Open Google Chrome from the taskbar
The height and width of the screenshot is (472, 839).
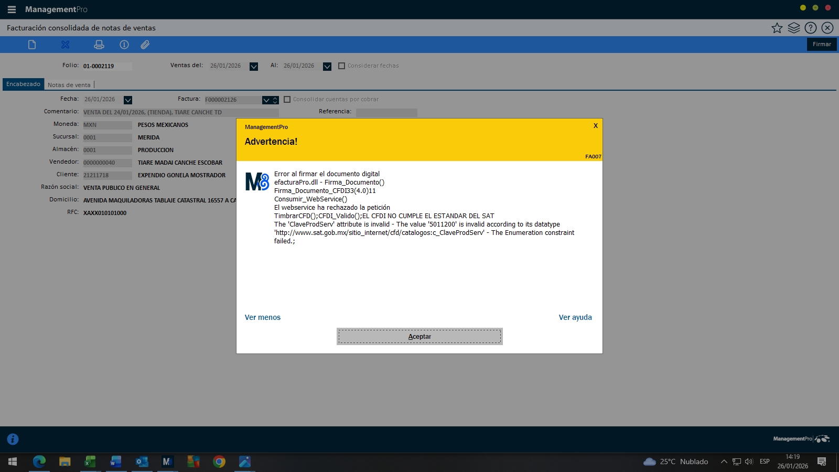click(219, 462)
